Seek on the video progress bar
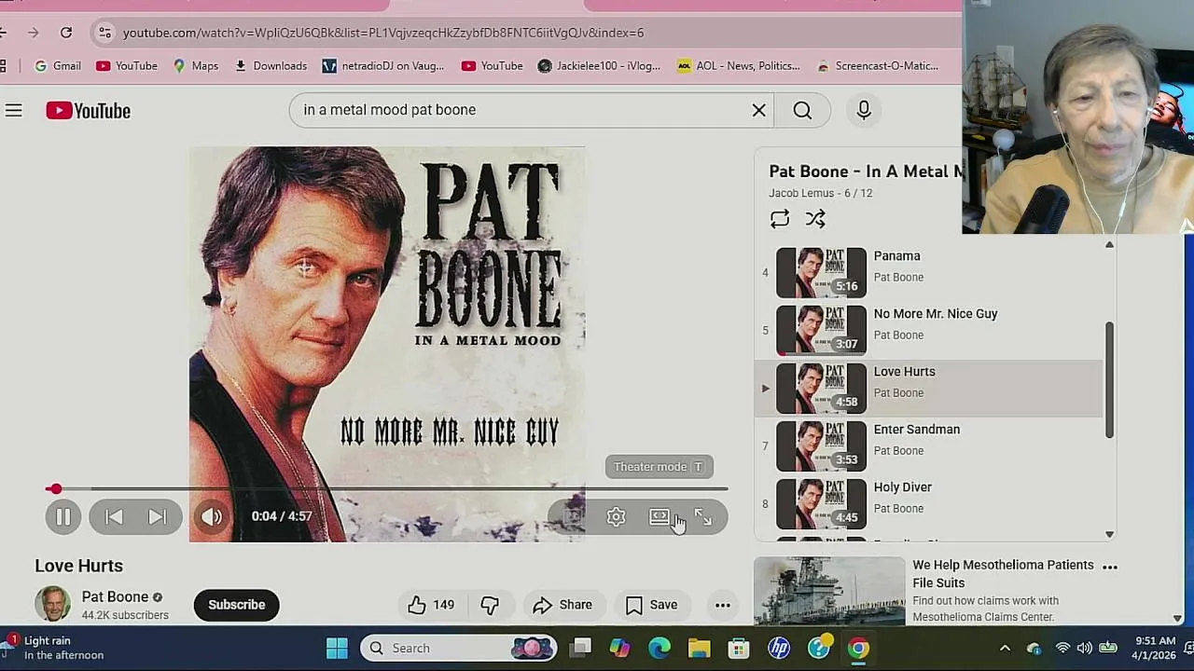 tap(387, 488)
